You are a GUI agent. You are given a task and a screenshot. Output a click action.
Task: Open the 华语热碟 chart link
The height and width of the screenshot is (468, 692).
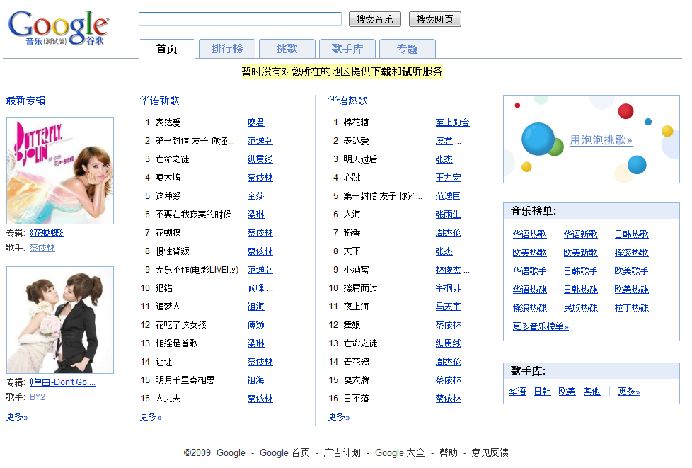tap(529, 290)
